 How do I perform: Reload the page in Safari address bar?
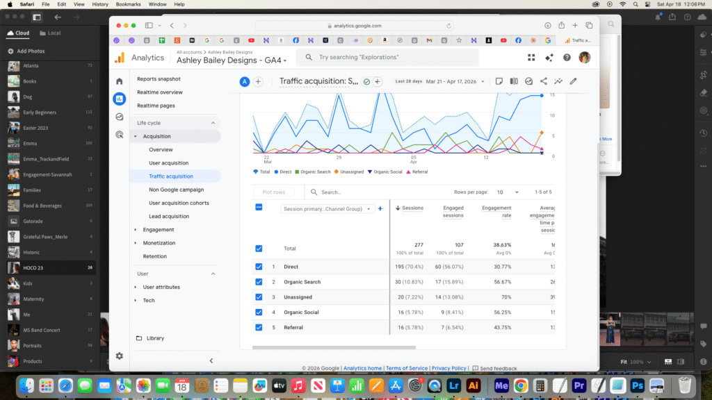(x=448, y=26)
